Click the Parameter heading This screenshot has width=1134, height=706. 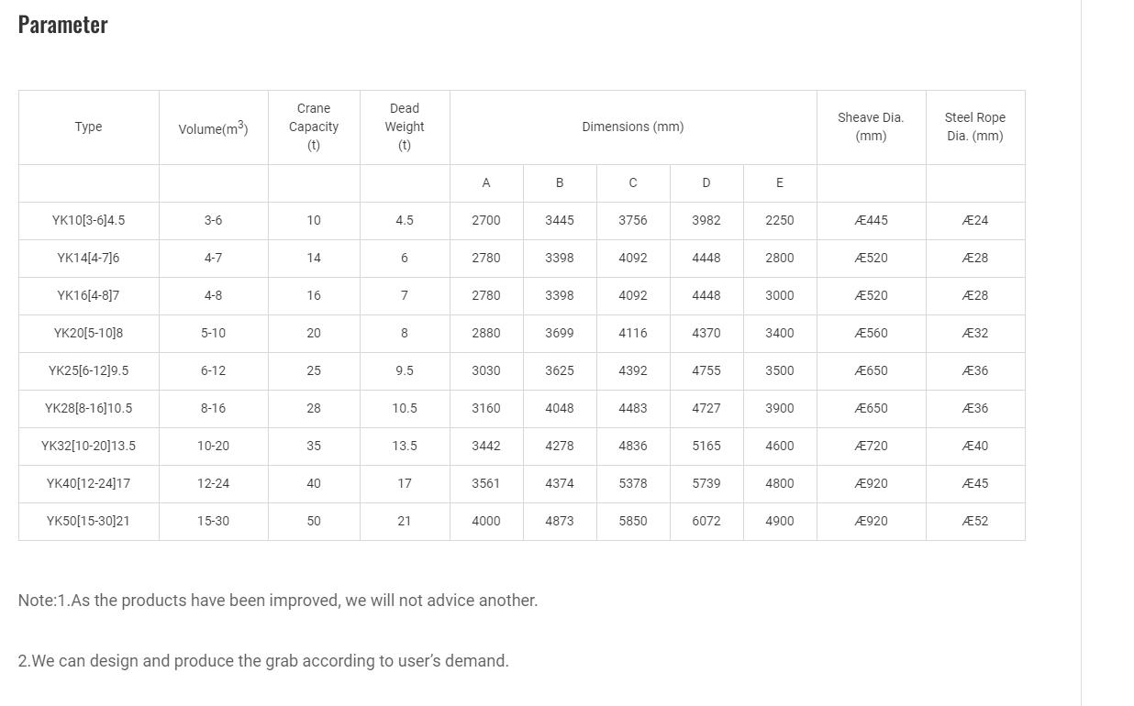pos(63,25)
